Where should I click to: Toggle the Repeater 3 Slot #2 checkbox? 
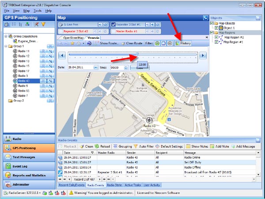pyautogui.click(x=61, y=31)
